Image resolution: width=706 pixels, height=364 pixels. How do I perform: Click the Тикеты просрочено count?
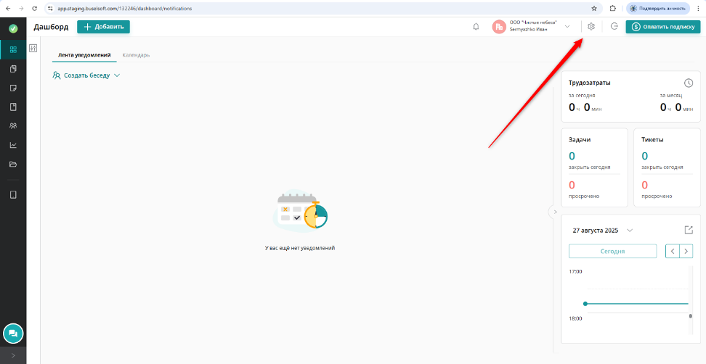click(645, 185)
